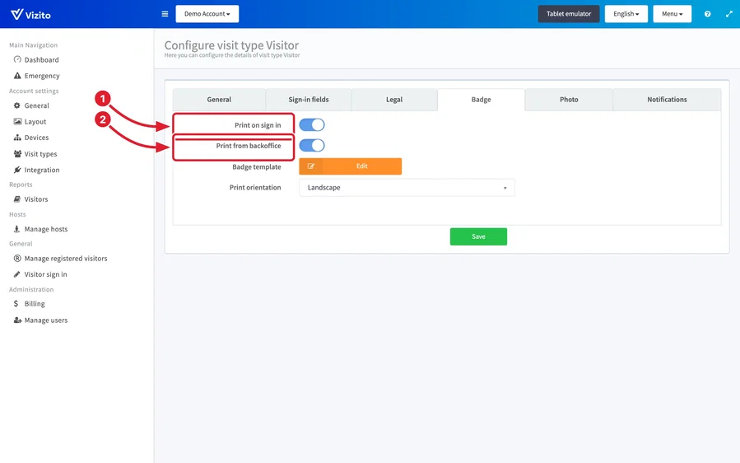The image size is (740, 463).
Task: Switch to the Sign-in fields tab
Action: click(309, 100)
